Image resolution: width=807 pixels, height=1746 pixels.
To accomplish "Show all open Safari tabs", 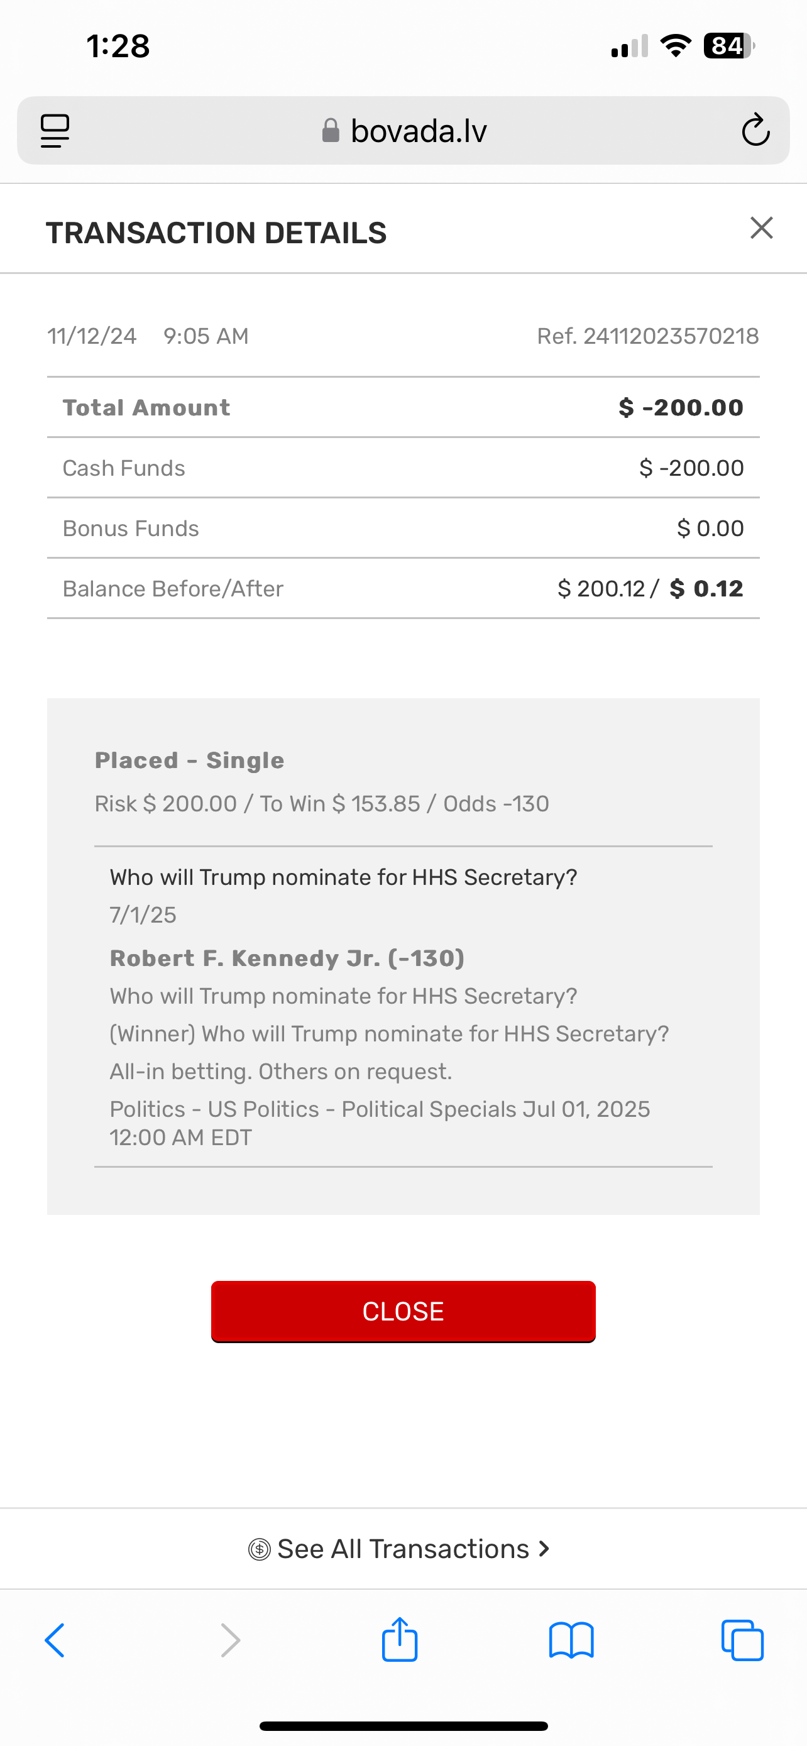I will click(743, 1640).
